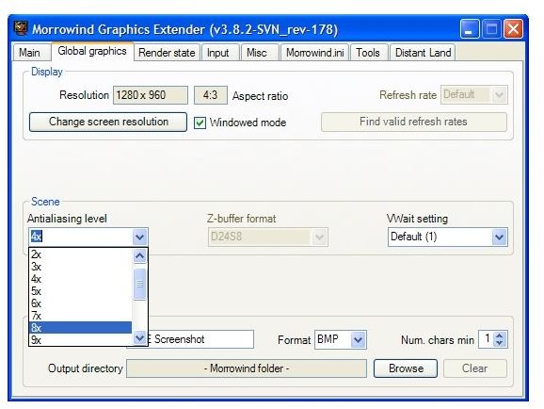Choose 6x in the antialiasing list
544x409 pixels.
coord(81,303)
